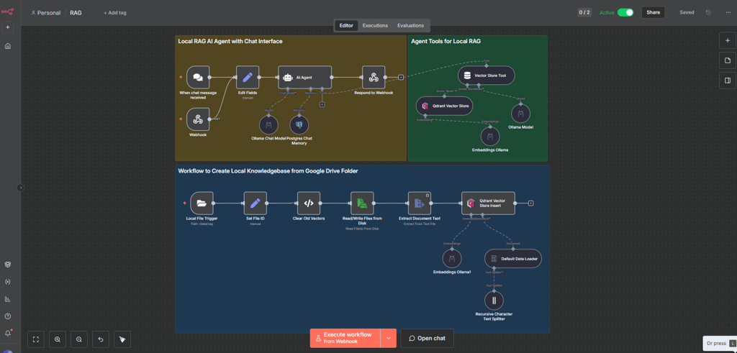The height and width of the screenshot is (353, 737).
Task: Select the Qdrant Vector Store node
Action: (x=445, y=106)
